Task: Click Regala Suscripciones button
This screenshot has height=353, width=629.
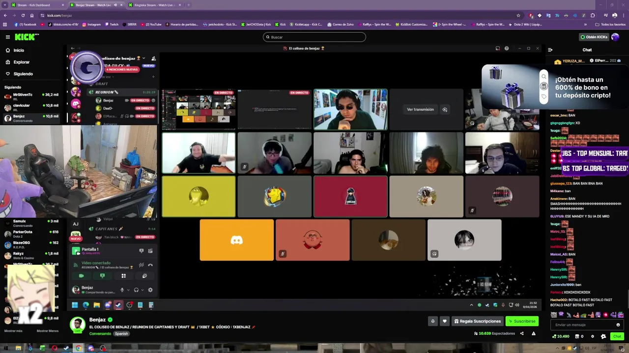Action: 478,321
